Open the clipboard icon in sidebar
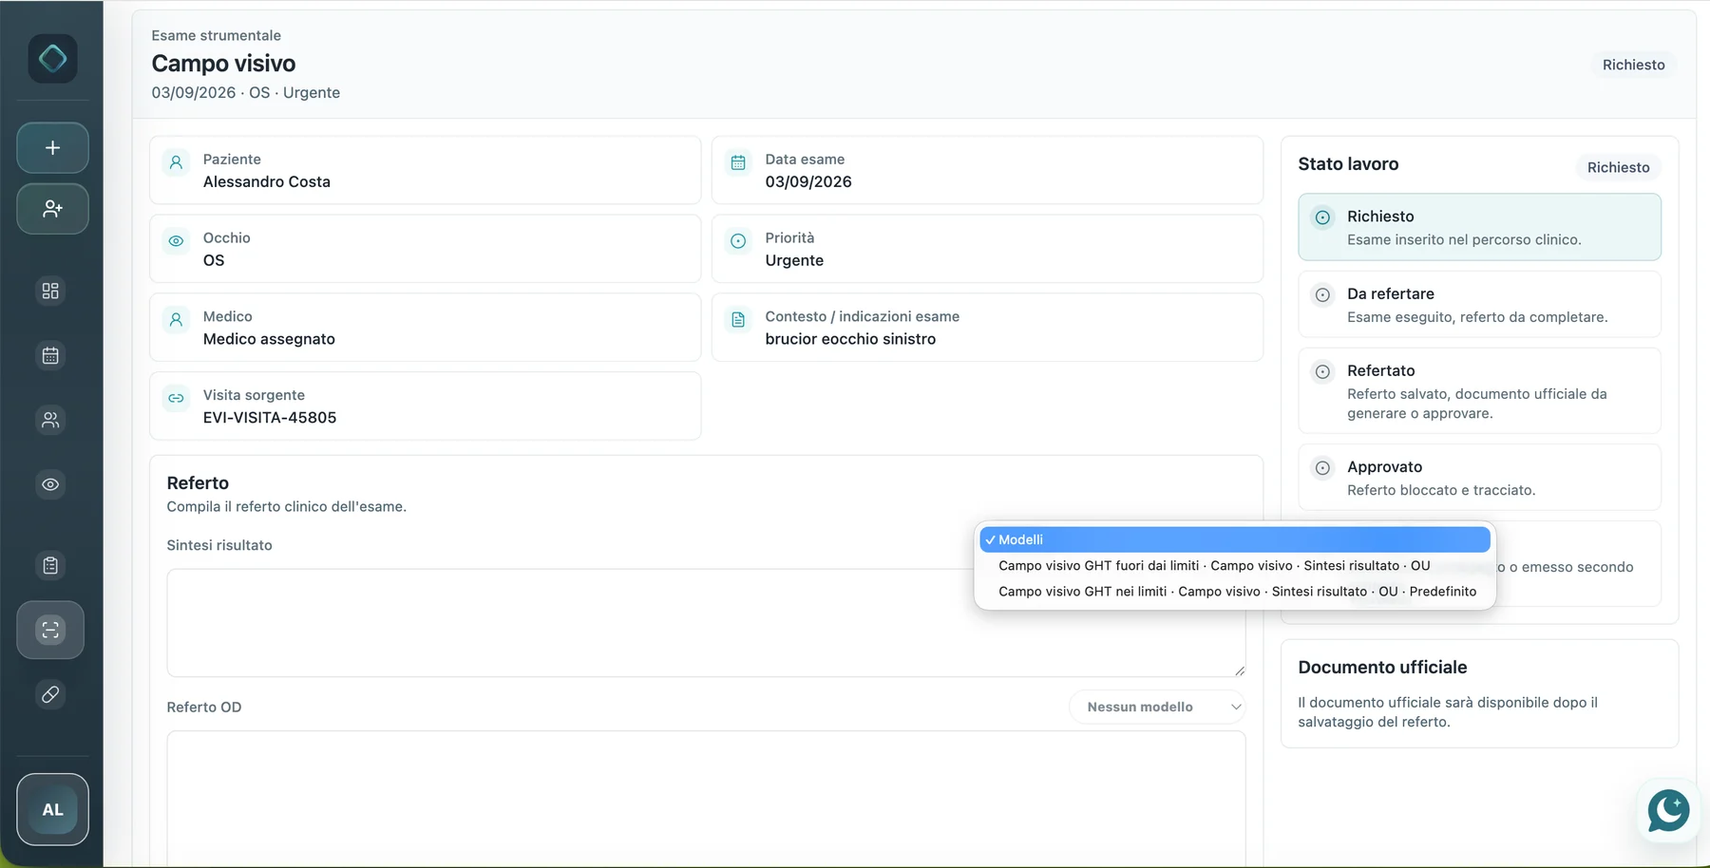Viewport: 1710px width, 868px height. (x=50, y=566)
